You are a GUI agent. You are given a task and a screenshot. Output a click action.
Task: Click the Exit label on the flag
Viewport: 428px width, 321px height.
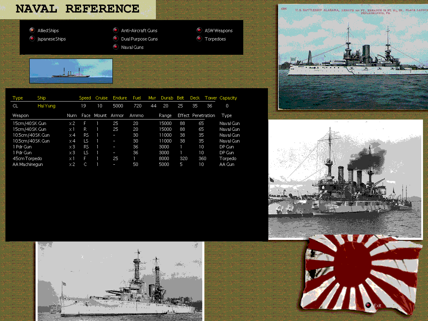[x=377, y=306]
